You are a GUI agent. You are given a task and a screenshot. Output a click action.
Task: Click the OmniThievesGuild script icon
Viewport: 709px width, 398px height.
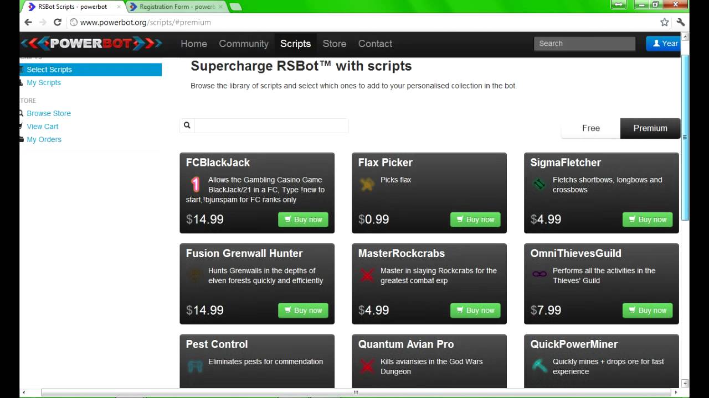[x=539, y=274]
